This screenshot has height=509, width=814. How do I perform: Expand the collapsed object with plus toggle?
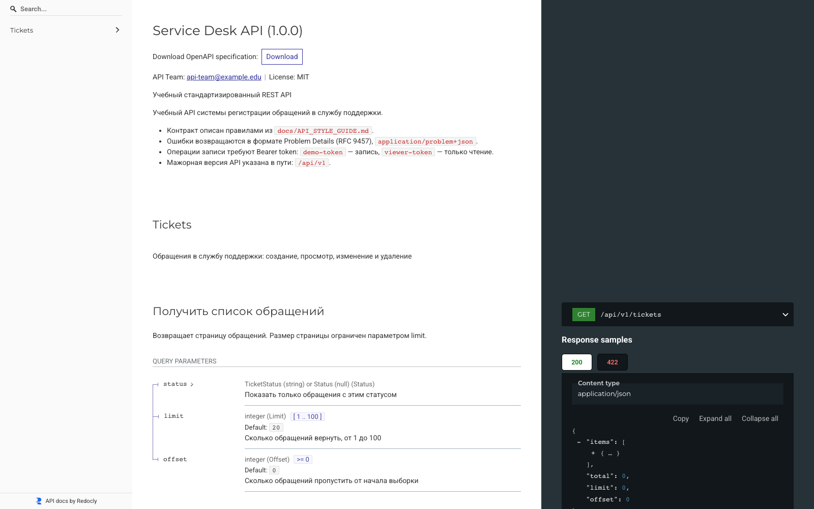coord(593,453)
